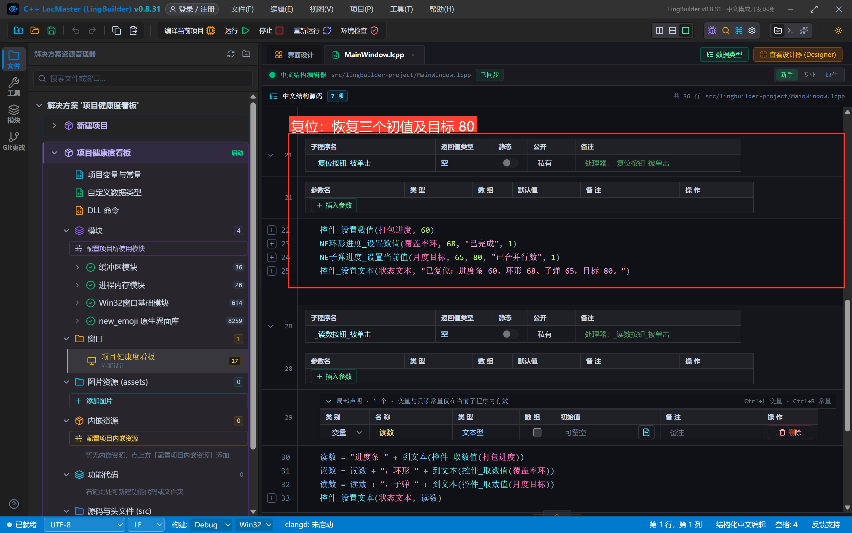Open the 模块 sidebar panel
The width and height of the screenshot is (852, 533).
[x=14, y=114]
